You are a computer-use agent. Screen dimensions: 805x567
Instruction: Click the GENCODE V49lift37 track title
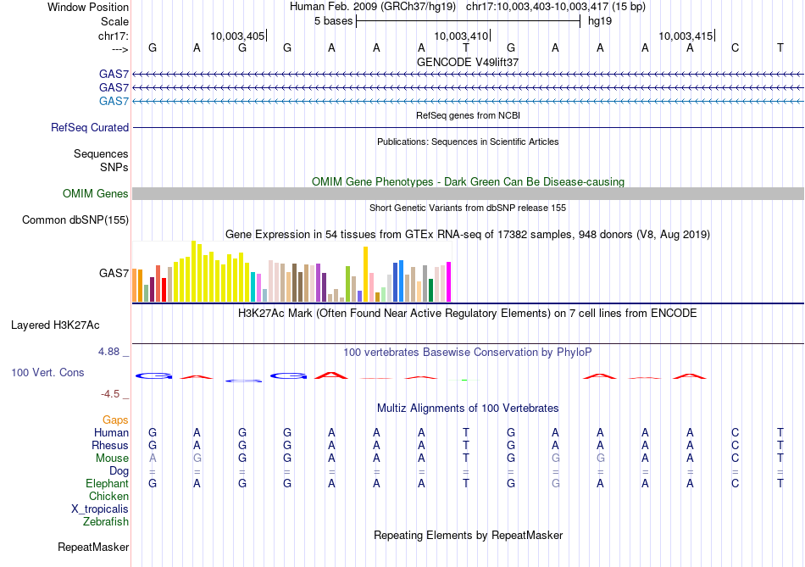(468, 62)
